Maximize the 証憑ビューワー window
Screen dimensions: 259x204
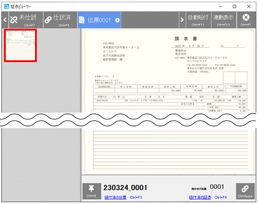(235, 7)
